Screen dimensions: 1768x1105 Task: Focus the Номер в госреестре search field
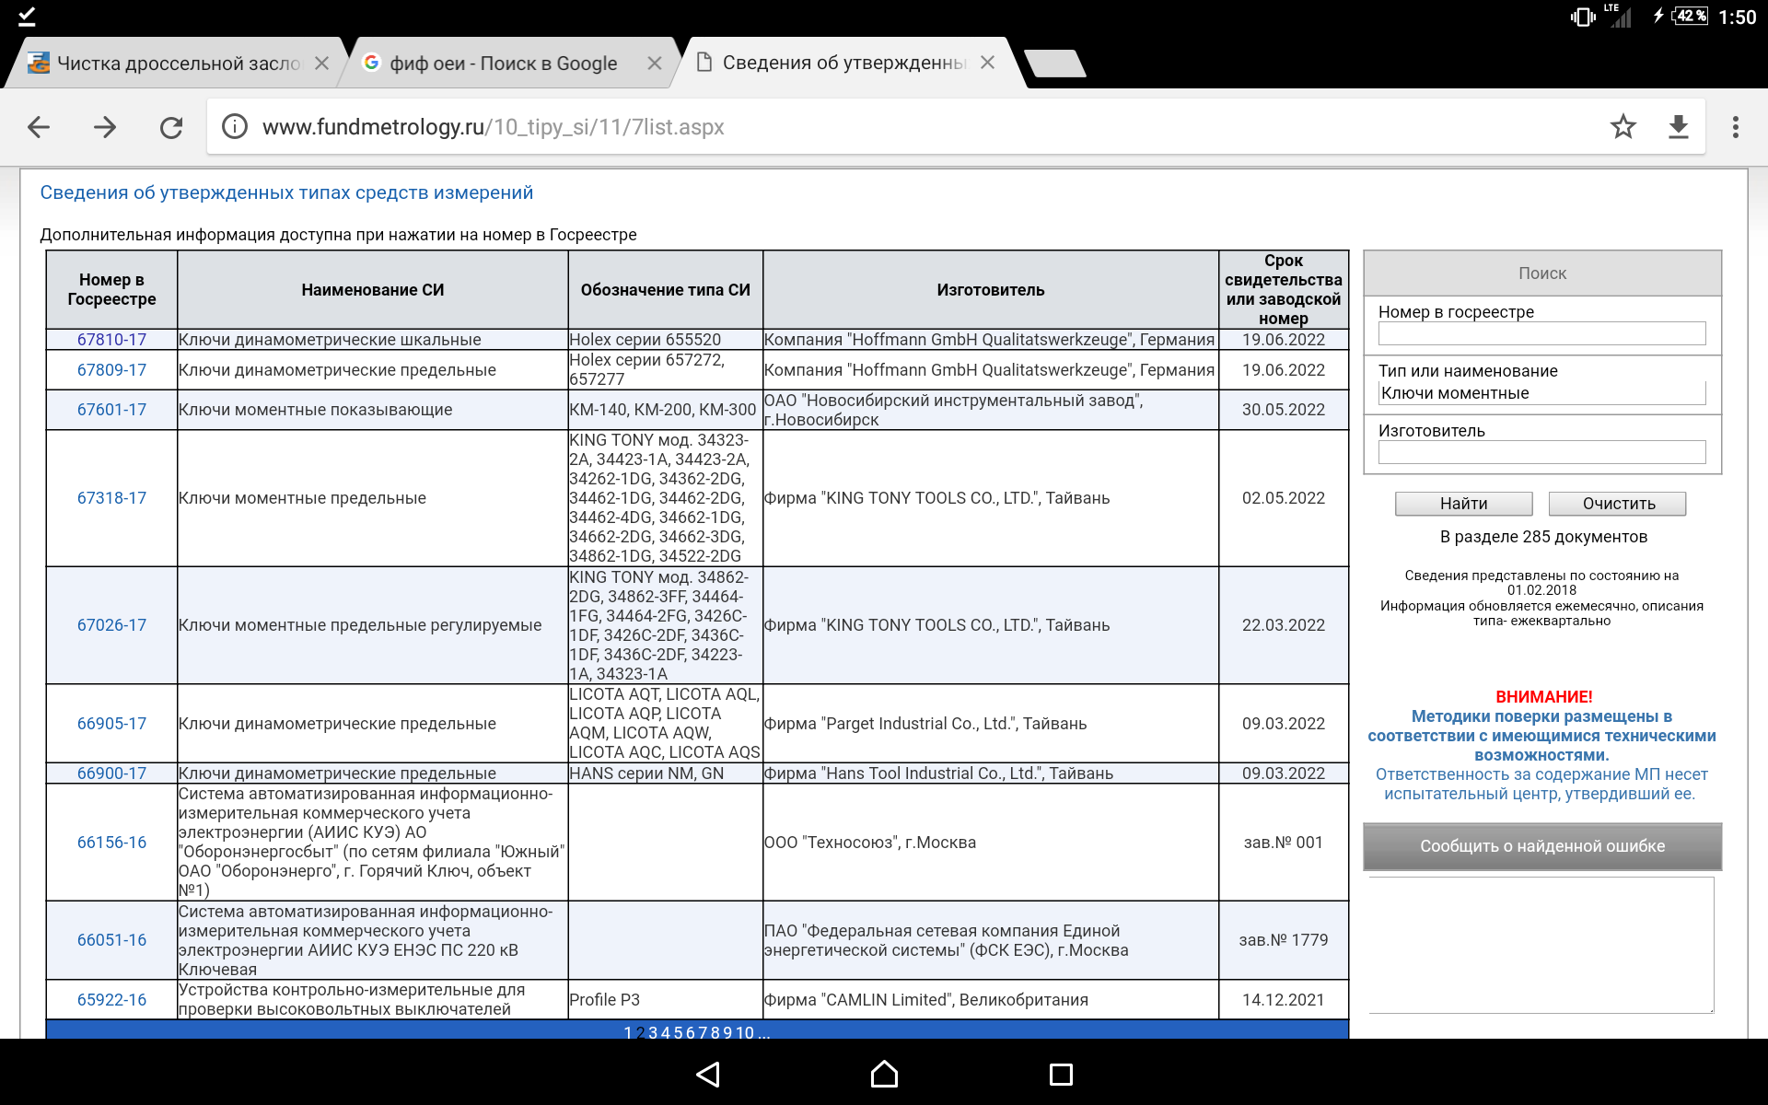click(x=1541, y=333)
